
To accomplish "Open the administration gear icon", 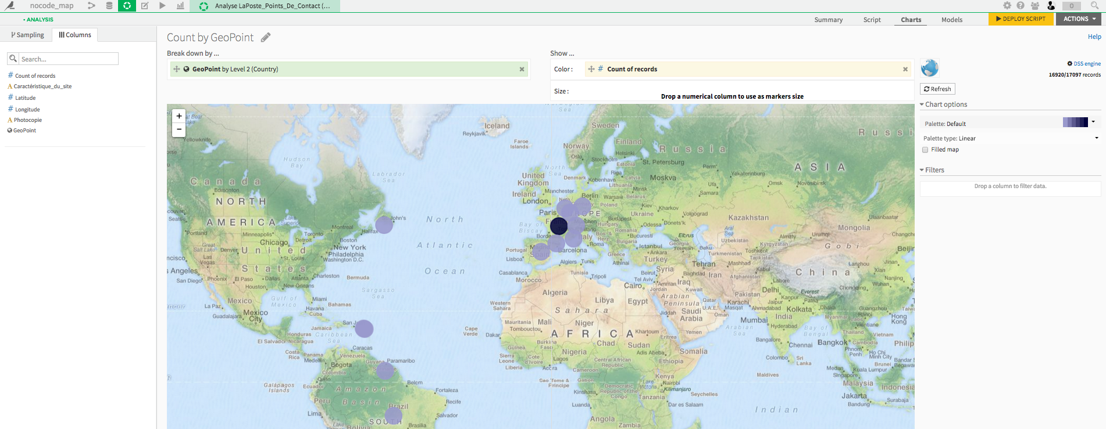I will (x=1007, y=5).
